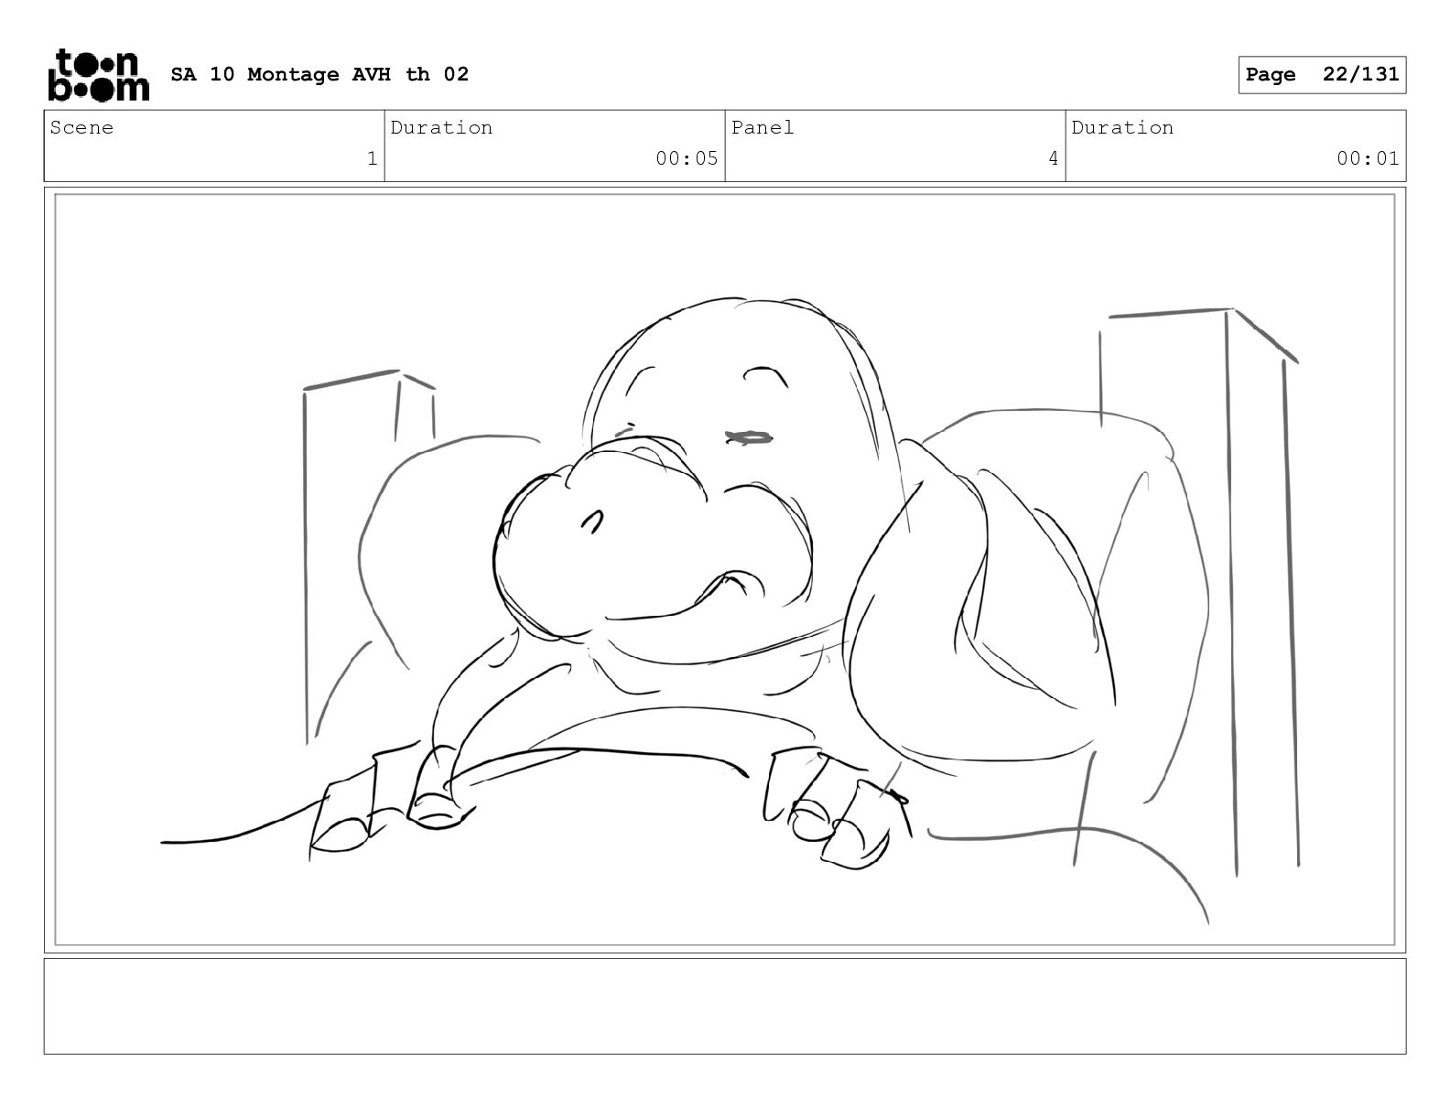Image resolution: width=1450 pixels, height=1120 pixels.
Task: Click the 'Page 22/131' box
Action: click(1322, 75)
